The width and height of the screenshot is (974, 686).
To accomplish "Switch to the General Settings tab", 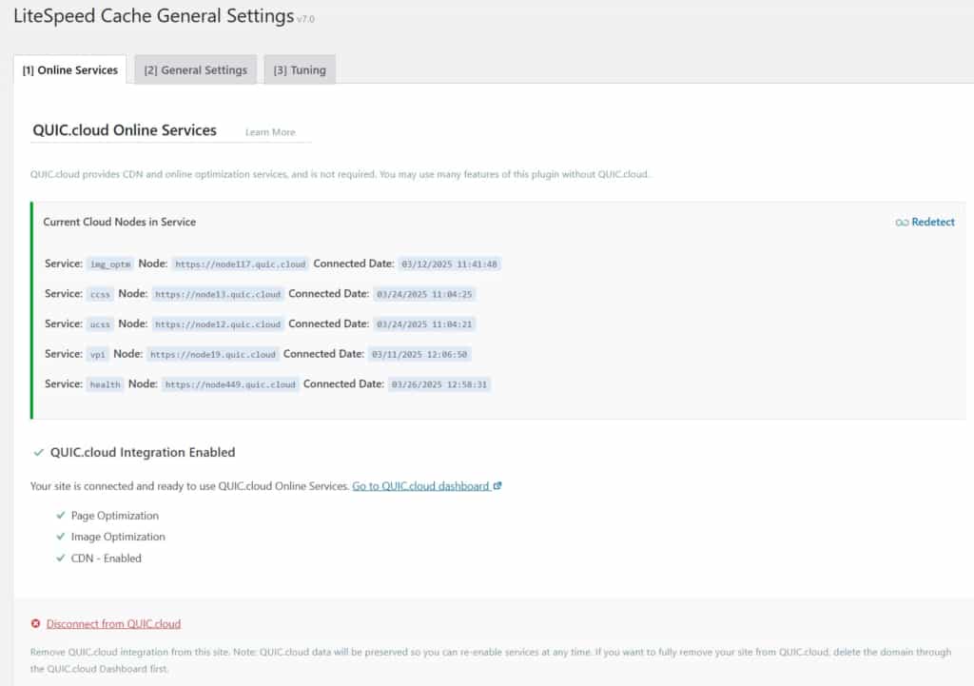I will click(195, 69).
